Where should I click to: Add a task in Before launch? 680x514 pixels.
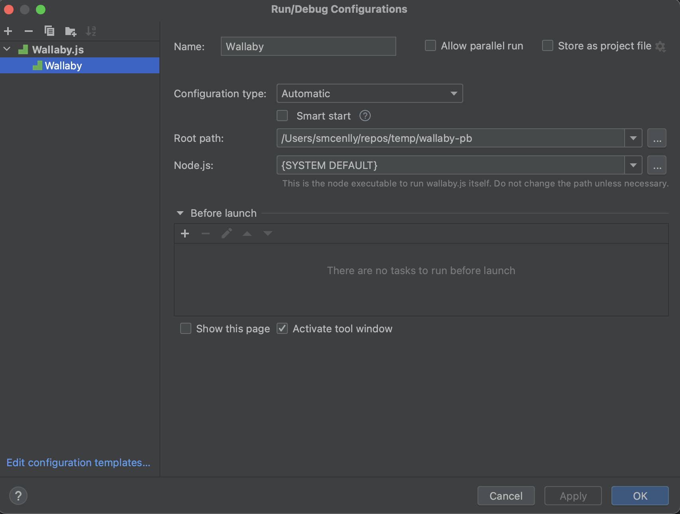pyautogui.click(x=185, y=233)
